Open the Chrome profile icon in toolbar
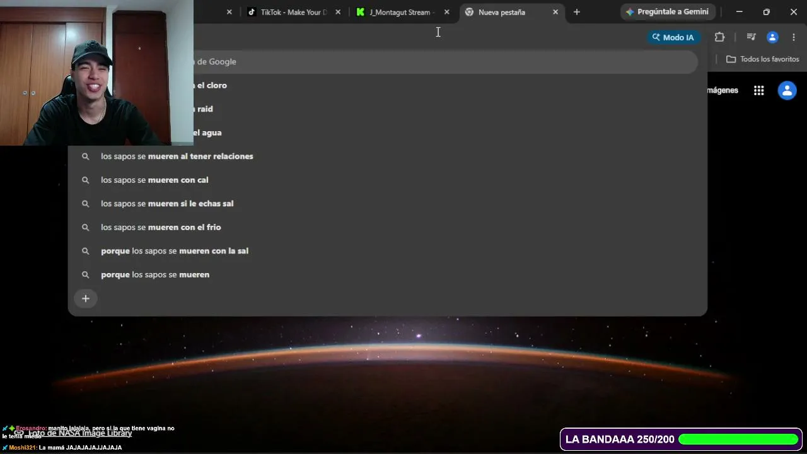The width and height of the screenshot is (807, 454). 772,37
